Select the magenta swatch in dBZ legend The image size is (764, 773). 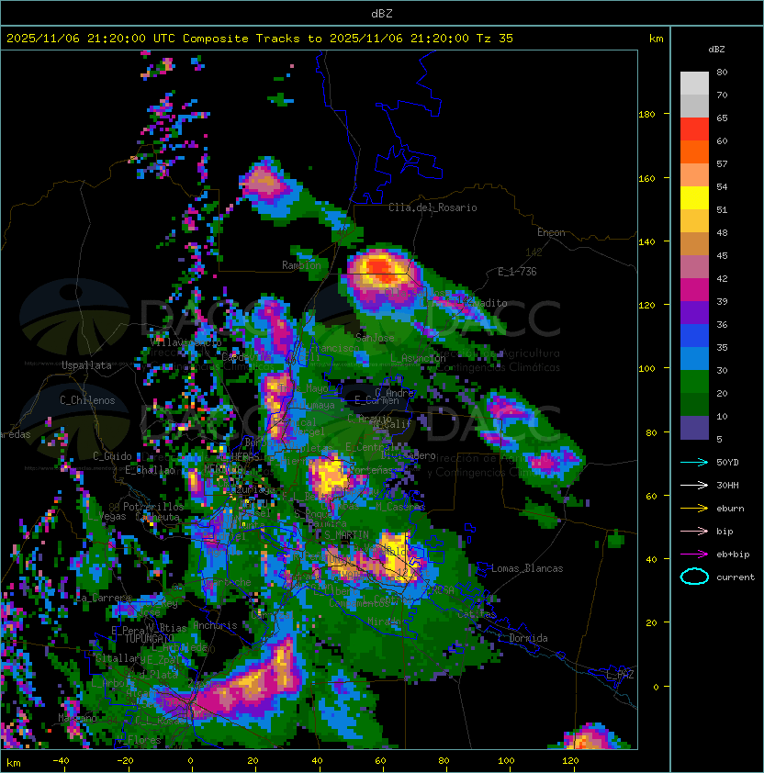tap(694, 290)
